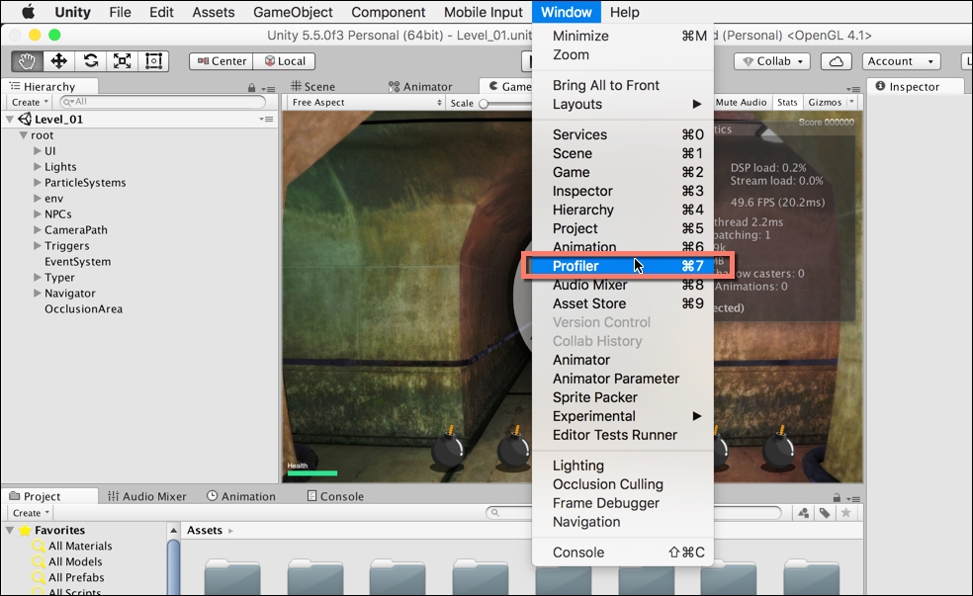Choose Sprite Packer from the Window menu

(622, 397)
